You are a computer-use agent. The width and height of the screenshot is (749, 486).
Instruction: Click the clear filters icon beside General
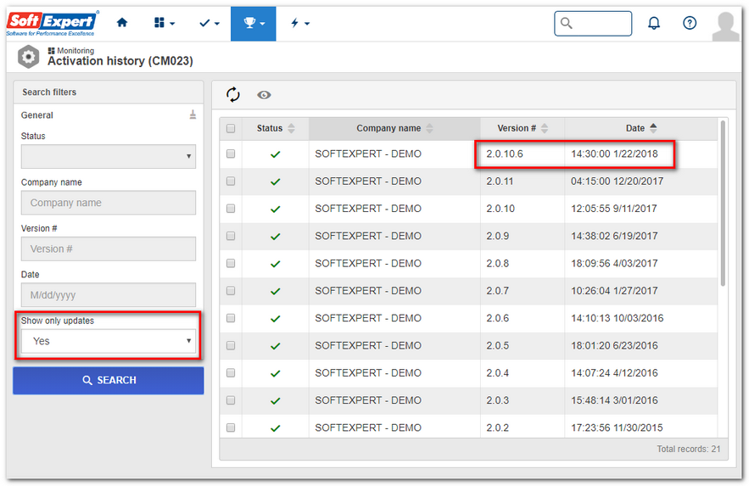pyautogui.click(x=193, y=115)
